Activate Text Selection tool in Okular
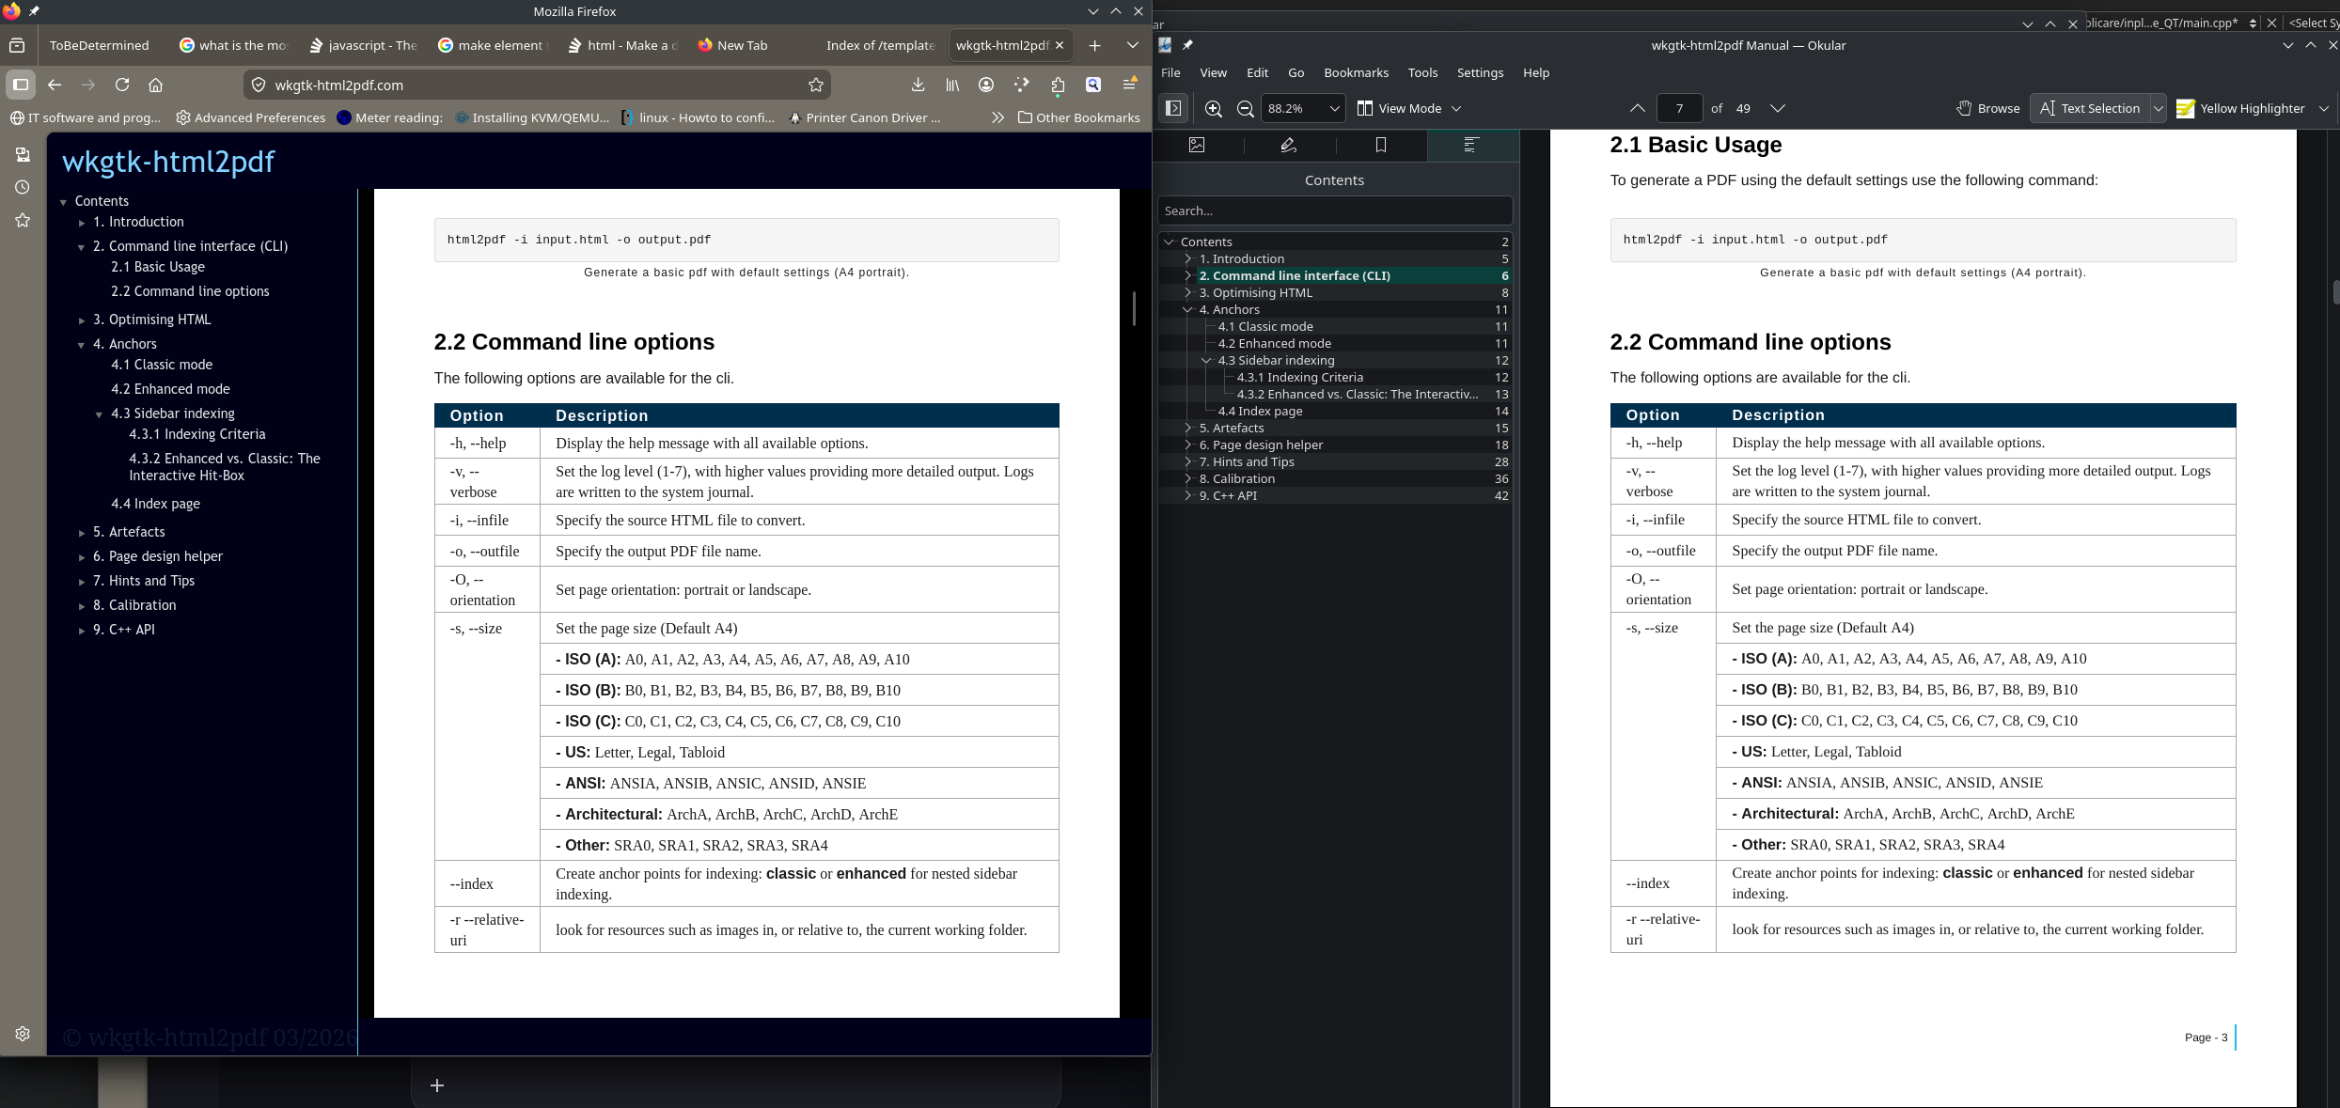The height and width of the screenshot is (1108, 2340). (x=2089, y=108)
